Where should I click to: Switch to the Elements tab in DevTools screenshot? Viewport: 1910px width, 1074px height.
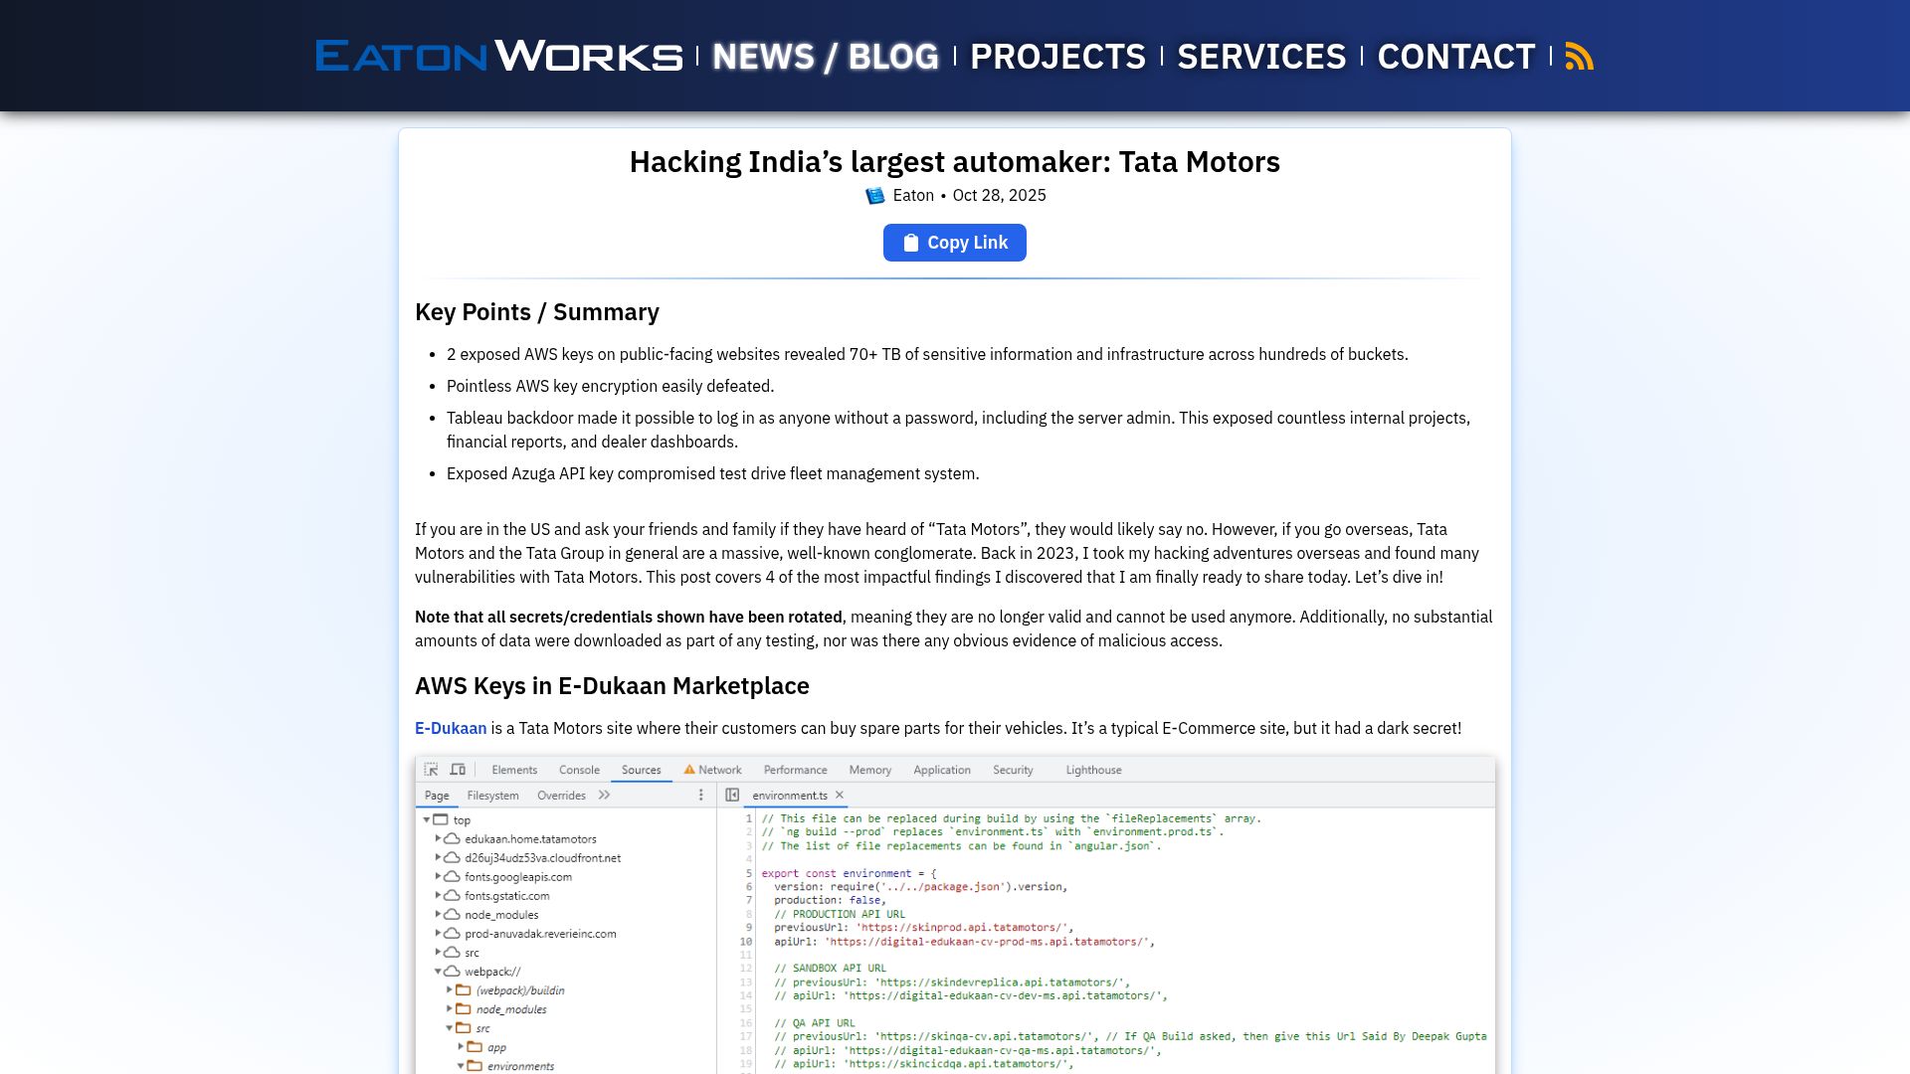point(514,770)
